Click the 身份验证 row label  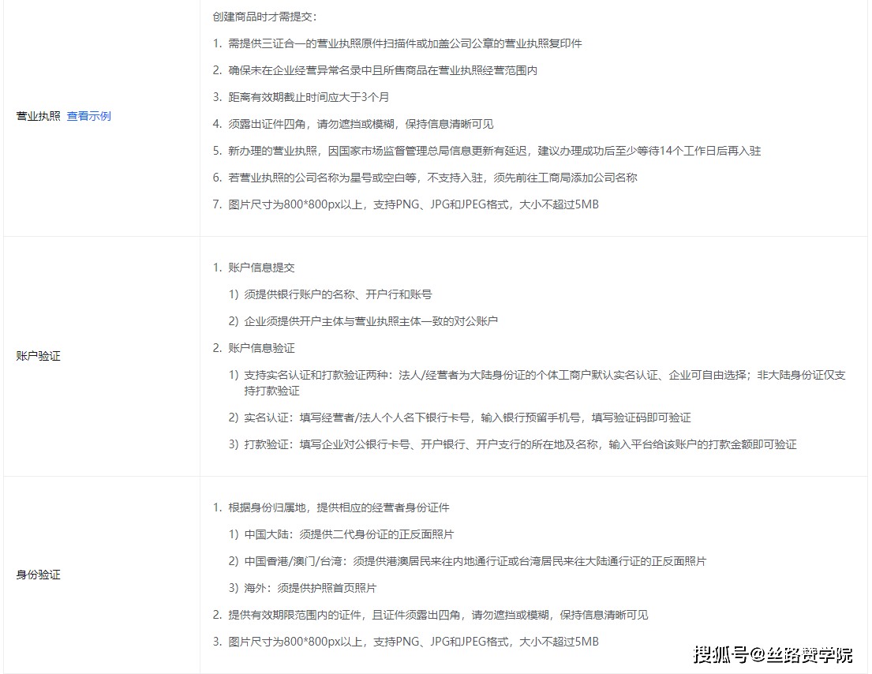click(39, 575)
